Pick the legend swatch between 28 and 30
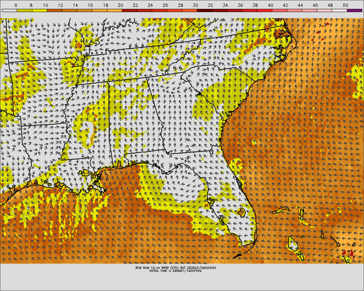364x291 pixels. click(x=189, y=10)
